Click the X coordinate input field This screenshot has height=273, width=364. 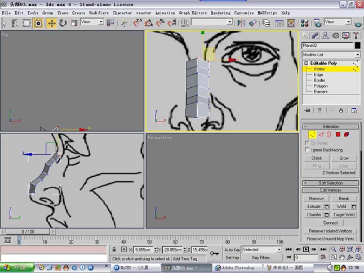[x=143, y=249]
